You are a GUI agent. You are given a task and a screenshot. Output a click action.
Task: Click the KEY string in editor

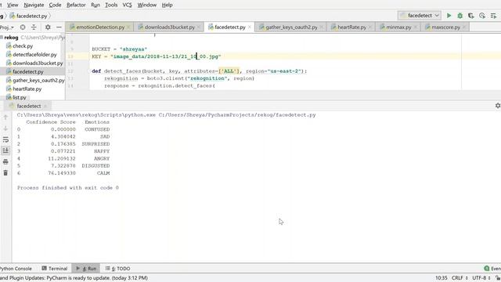tap(165, 56)
